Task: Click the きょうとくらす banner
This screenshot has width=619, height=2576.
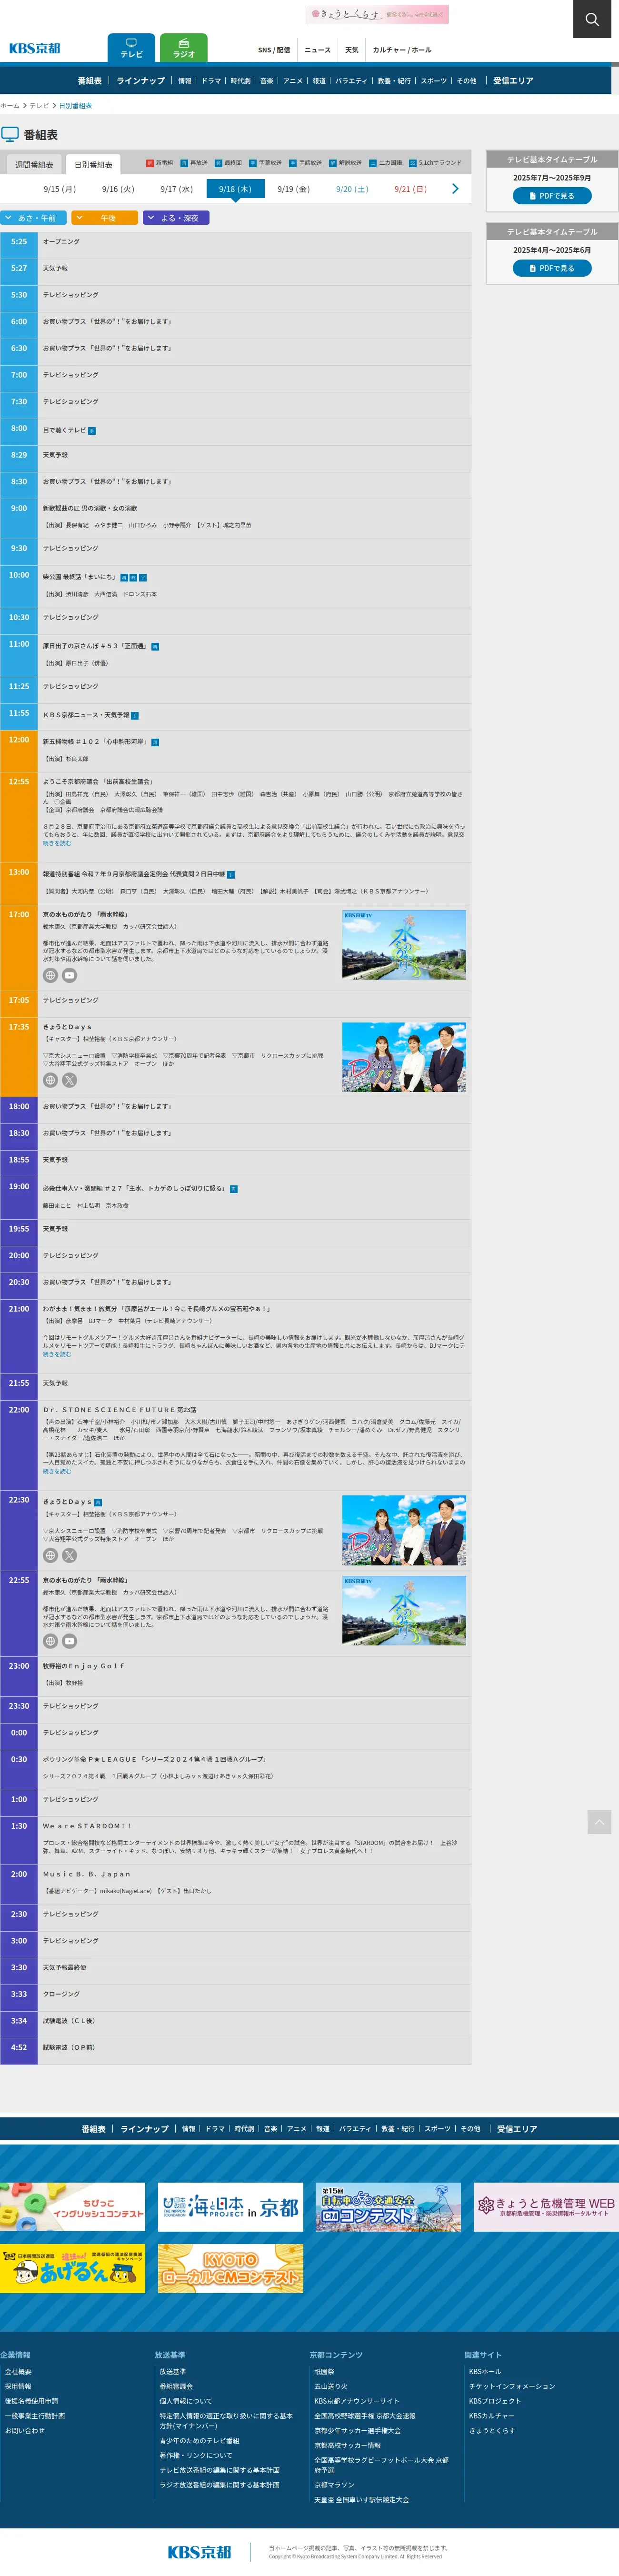Action: 377,14
